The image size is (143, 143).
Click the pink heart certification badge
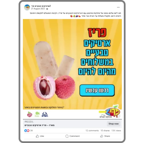(30, 114)
